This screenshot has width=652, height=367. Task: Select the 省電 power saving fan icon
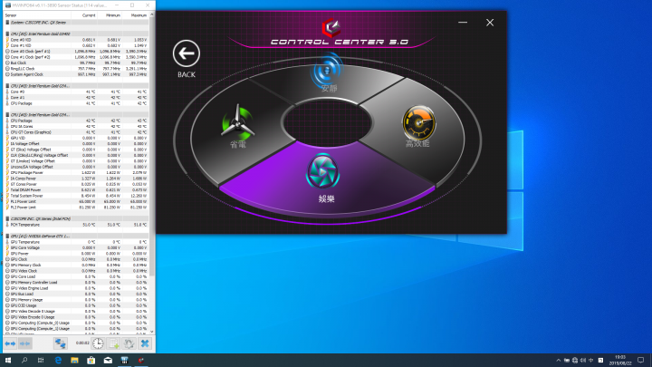(x=237, y=122)
